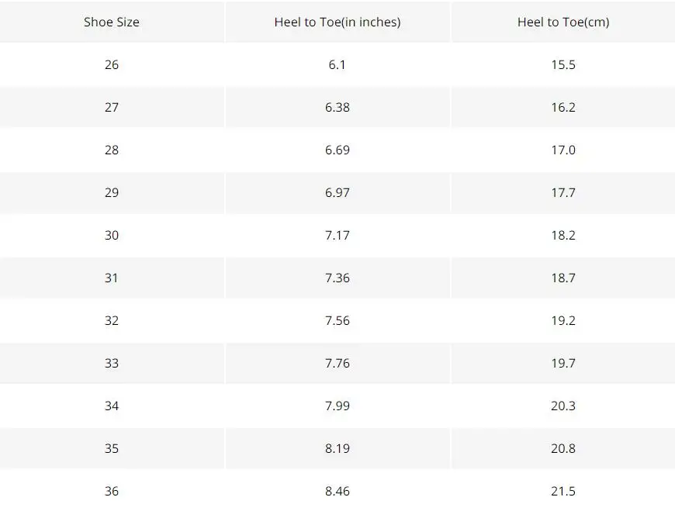This screenshot has height=511, width=675.
Task: Click the 7.17 inches value
Action: [x=337, y=235]
